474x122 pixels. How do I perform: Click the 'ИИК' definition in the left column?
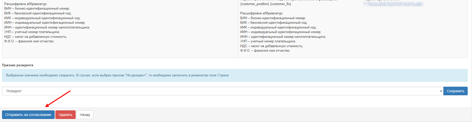42,18
